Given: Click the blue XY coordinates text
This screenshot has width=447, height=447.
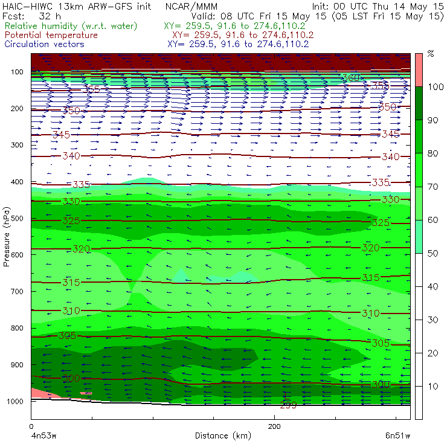Looking at the screenshot, I should (x=238, y=44).
